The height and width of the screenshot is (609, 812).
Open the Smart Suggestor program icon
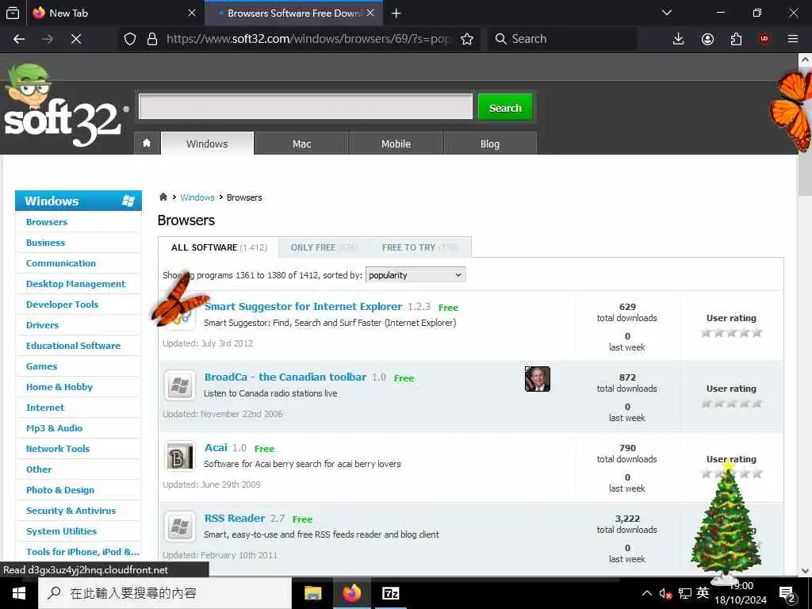tap(181, 315)
